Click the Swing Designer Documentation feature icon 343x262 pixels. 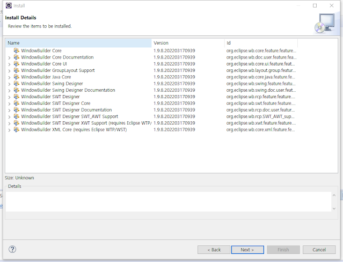17,90
